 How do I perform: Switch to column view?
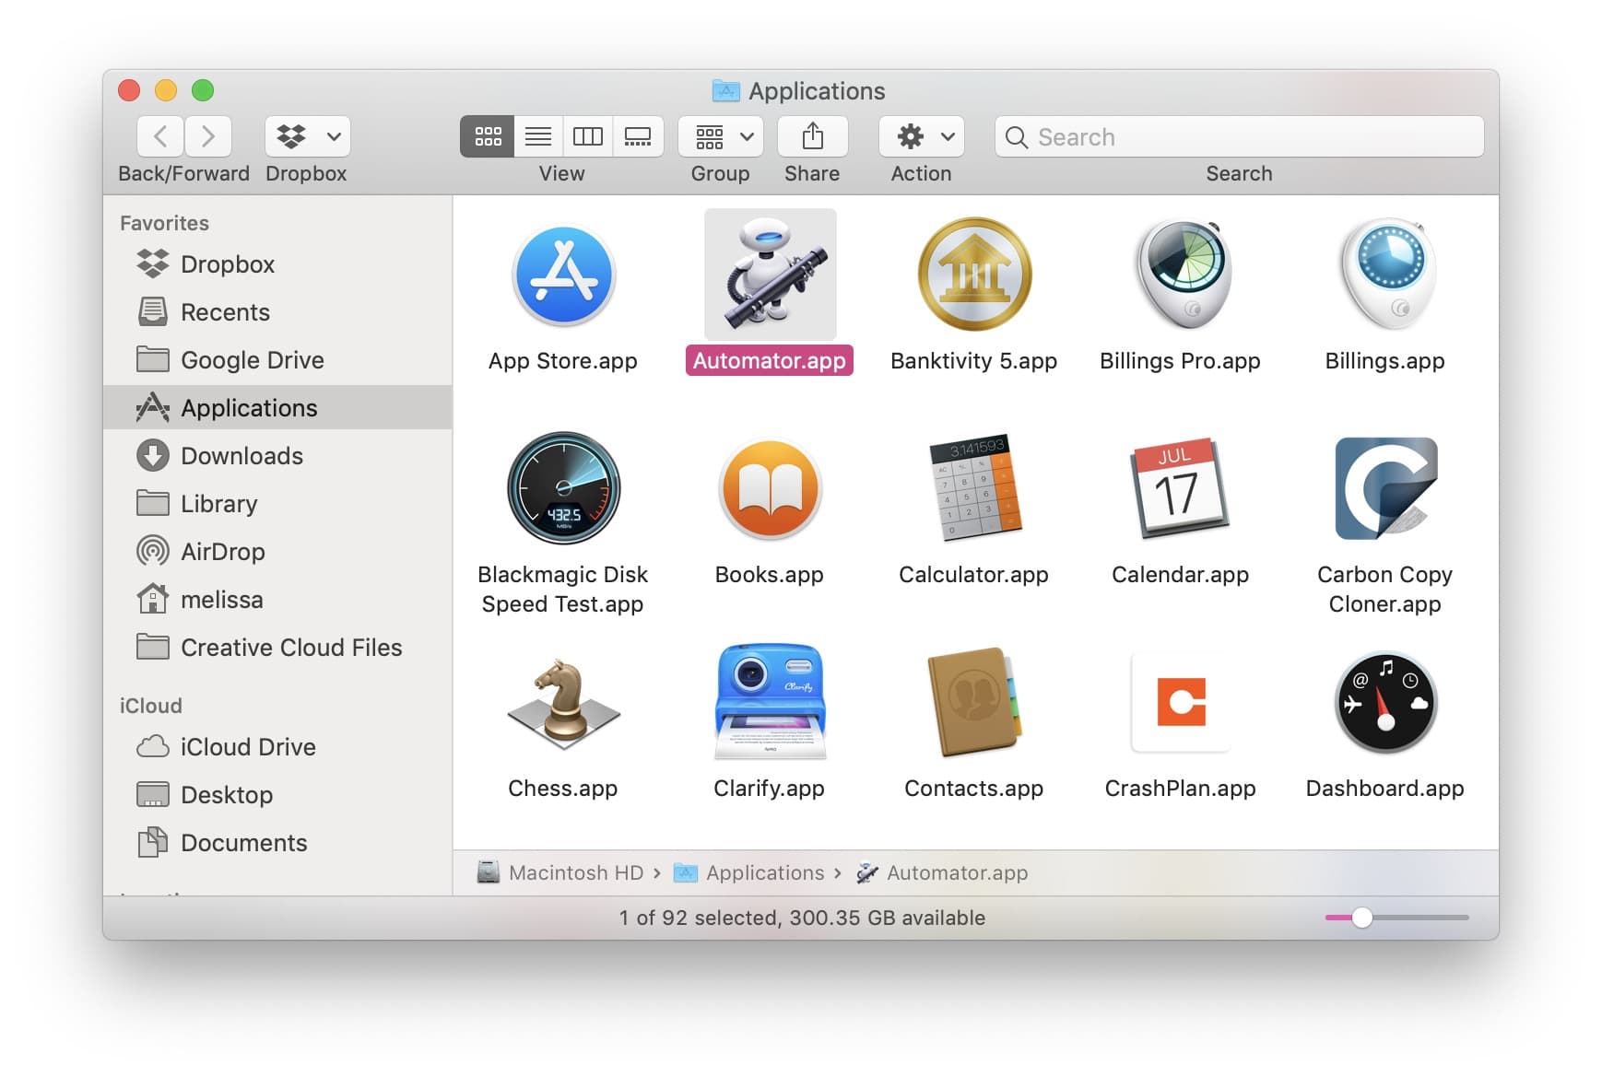pyautogui.click(x=588, y=136)
